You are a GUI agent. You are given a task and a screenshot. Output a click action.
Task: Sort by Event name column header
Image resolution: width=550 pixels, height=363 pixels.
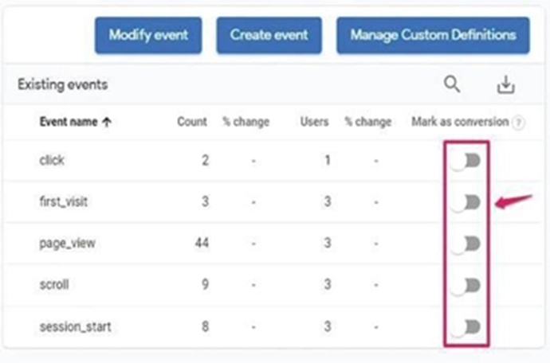point(76,122)
